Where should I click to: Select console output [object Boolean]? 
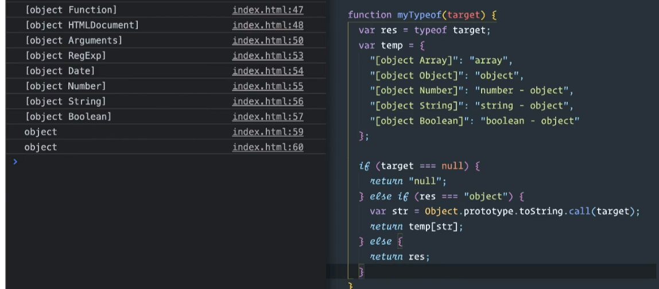point(68,117)
